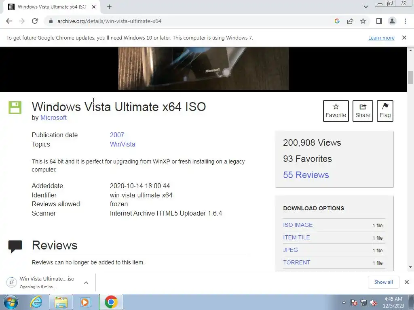Screen dimensions: 414x310
Task: Toggle the Chrome side panel icon
Action: point(379,21)
